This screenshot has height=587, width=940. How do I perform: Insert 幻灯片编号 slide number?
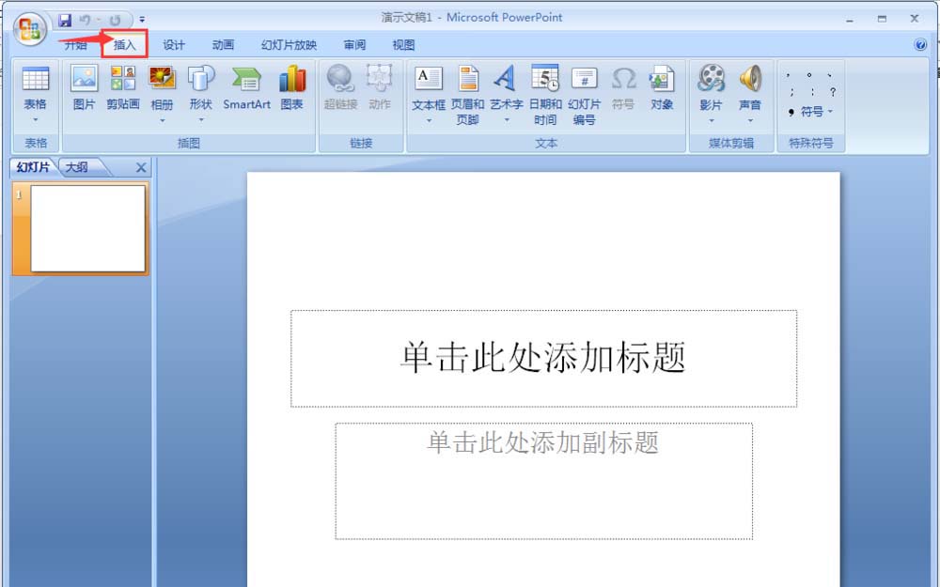point(585,96)
